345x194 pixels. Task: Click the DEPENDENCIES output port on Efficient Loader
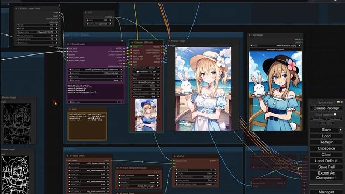pyautogui.click(x=124, y=66)
